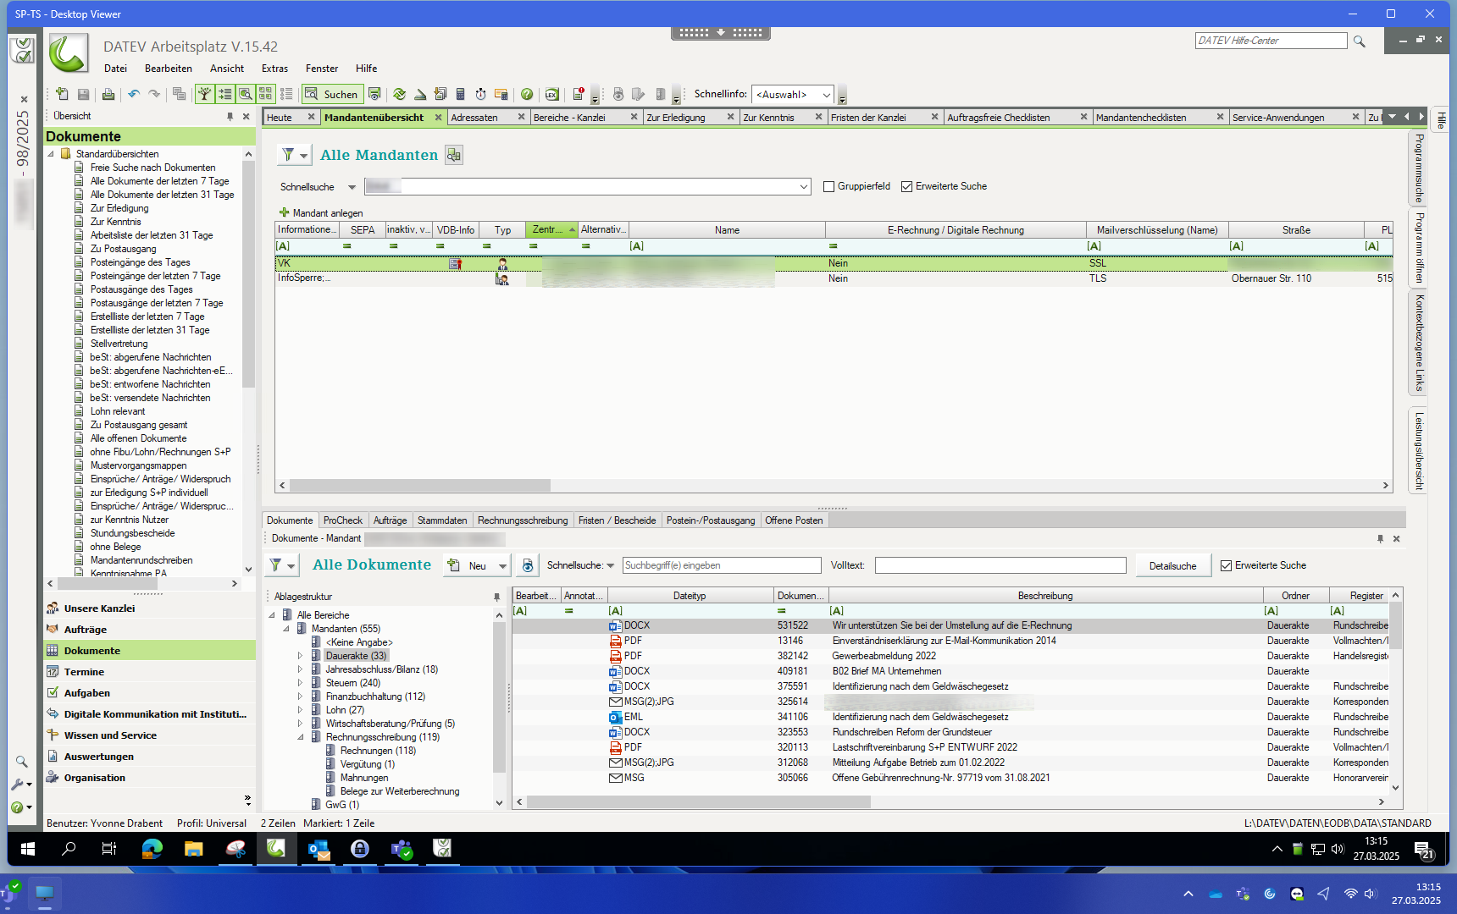
Task: Open Outlook from the Windows taskbar
Action: (319, 849)
